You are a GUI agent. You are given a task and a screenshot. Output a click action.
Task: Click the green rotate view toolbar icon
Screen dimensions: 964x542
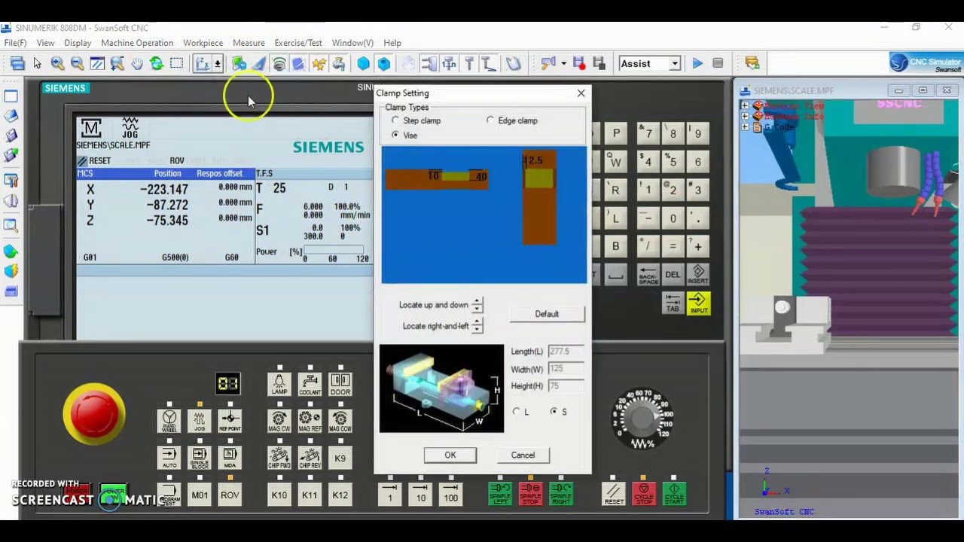click(157, 64)
